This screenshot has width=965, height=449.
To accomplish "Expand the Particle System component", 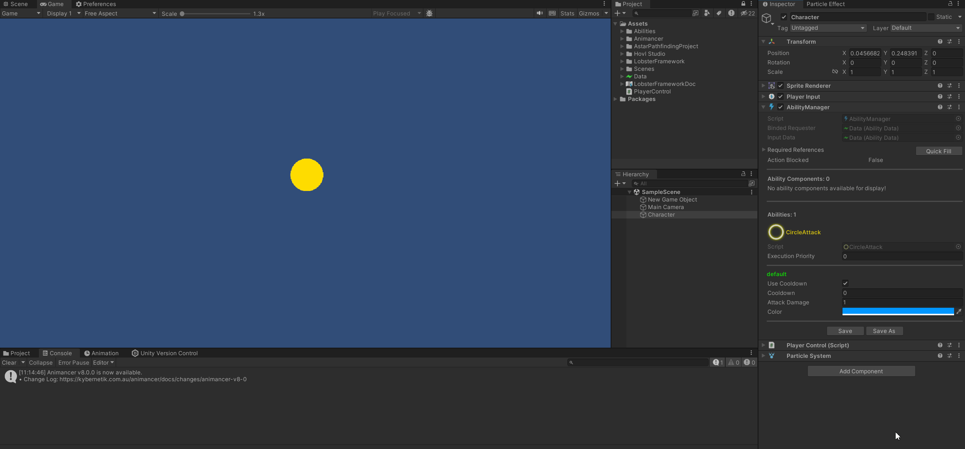I will pyautogui.click(x=763, y=356).
